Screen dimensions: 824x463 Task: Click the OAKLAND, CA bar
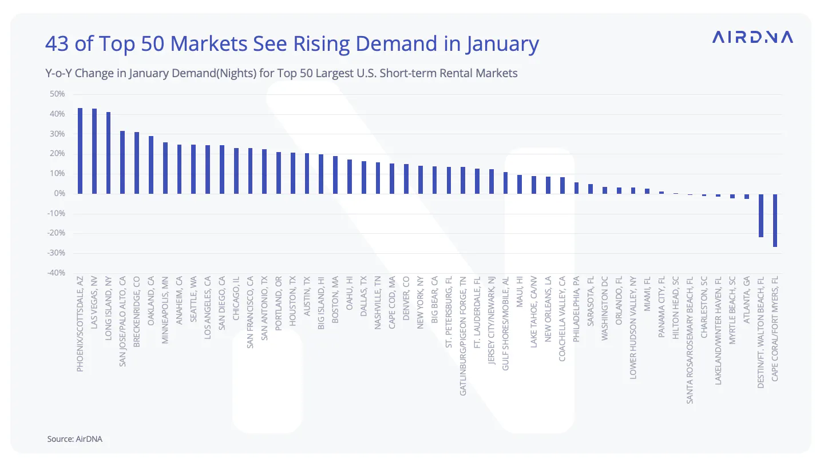point(151,165)
